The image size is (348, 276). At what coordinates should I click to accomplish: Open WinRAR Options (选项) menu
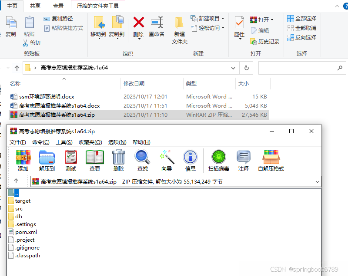tap(117, 142)
